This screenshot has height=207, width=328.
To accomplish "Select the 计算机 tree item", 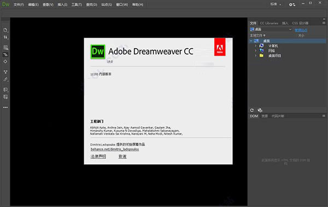I will (x=273, y=46).
